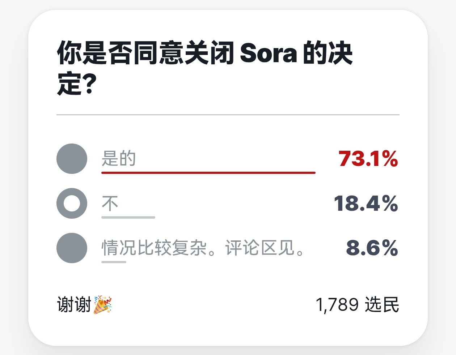Click the question mark ending the poll title

[89, 84]
